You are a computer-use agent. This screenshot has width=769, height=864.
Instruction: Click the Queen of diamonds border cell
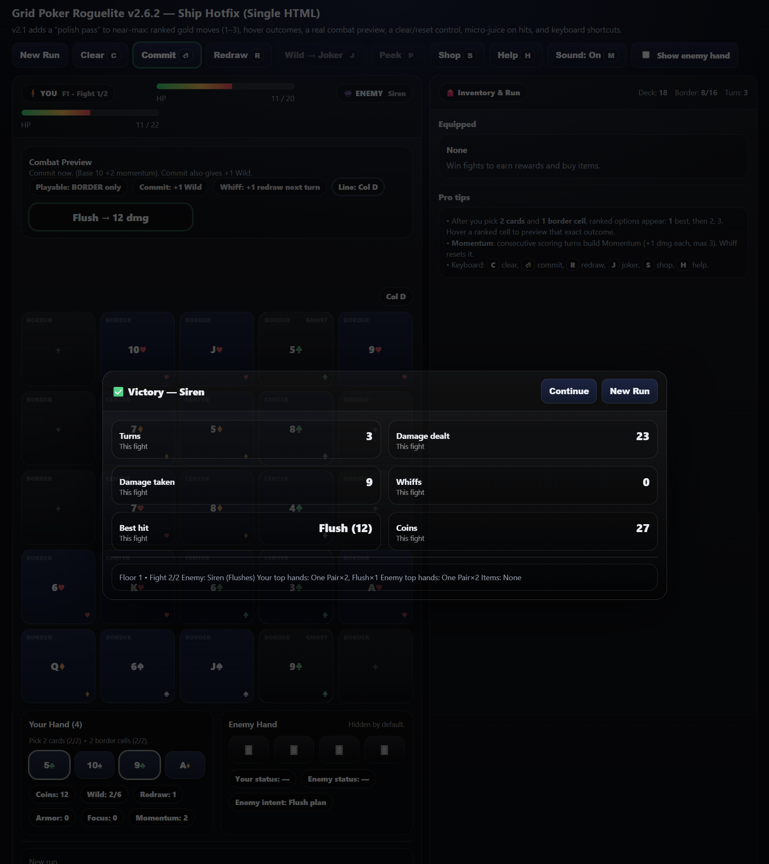coord(58,666)
